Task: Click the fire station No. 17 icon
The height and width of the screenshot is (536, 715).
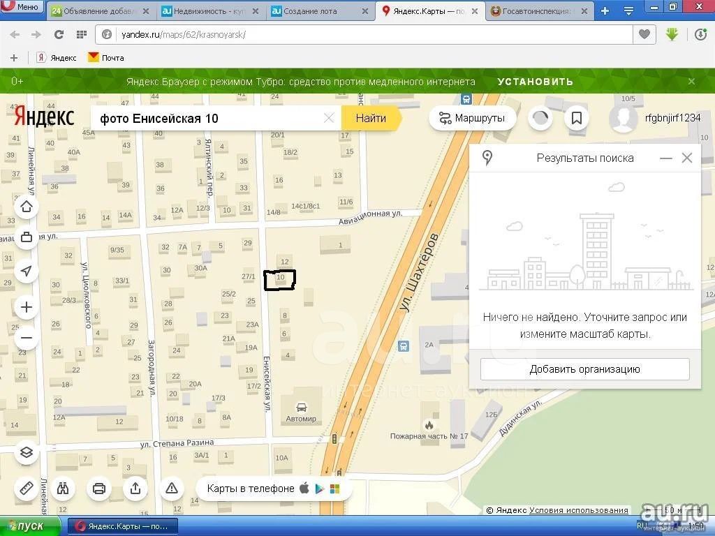Action: [429, 425]
